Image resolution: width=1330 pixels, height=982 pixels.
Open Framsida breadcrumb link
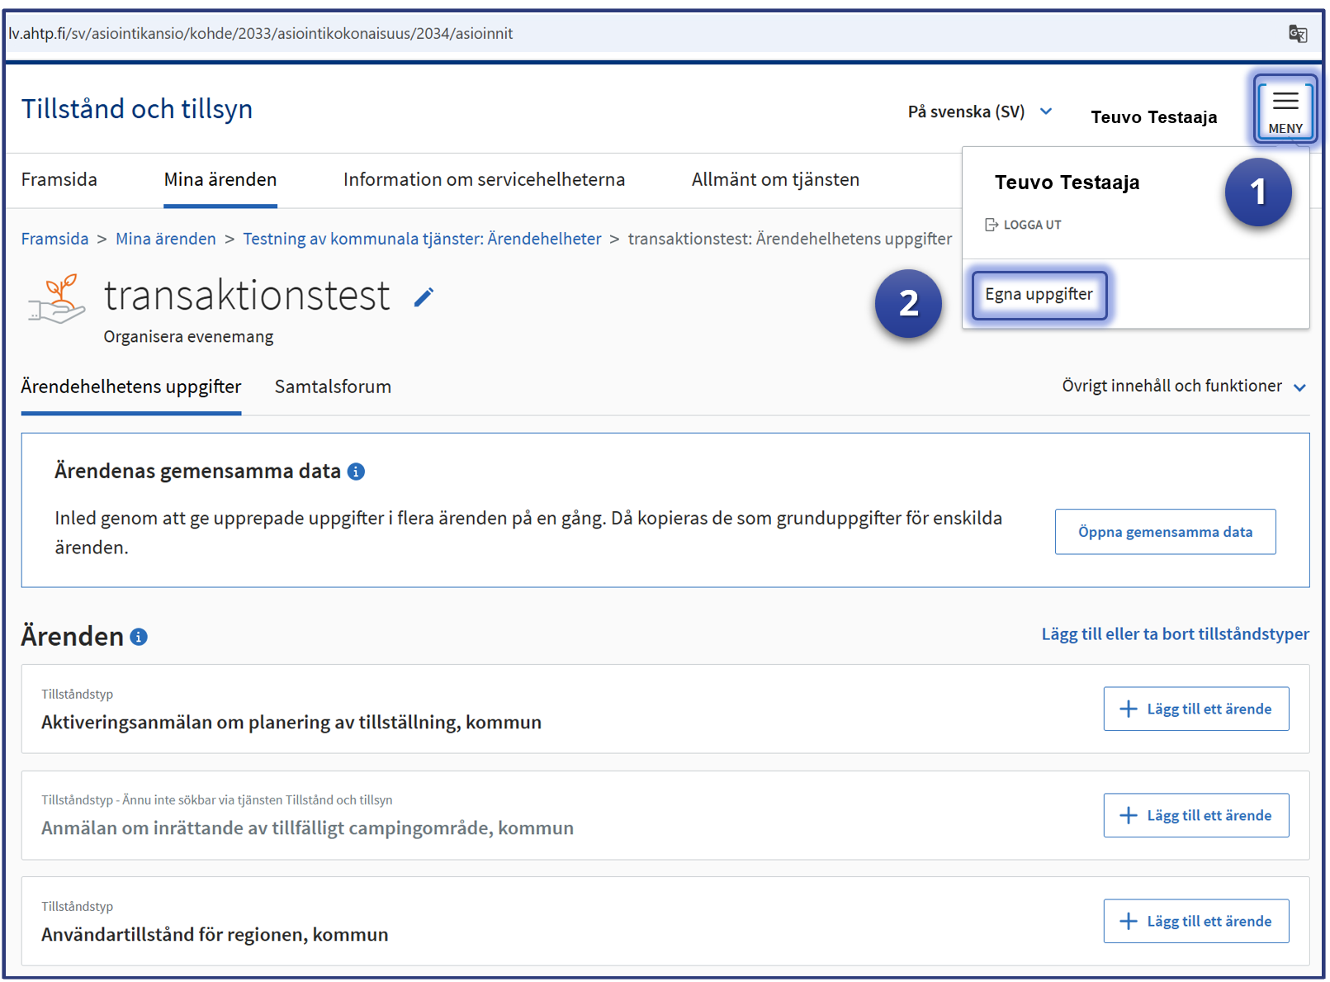(54, 239)
